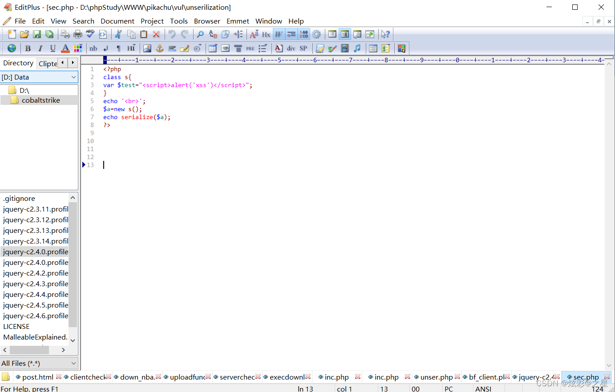Create a new document from the toolbar

[x=12, y=34]
